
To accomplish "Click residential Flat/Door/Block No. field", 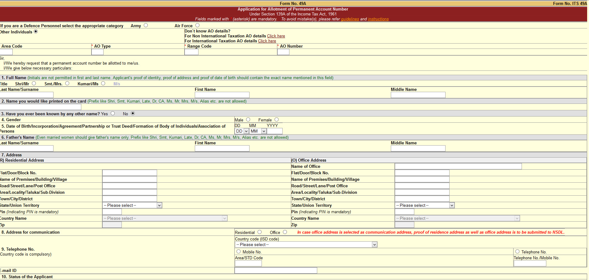I will [x=130, y=173].
